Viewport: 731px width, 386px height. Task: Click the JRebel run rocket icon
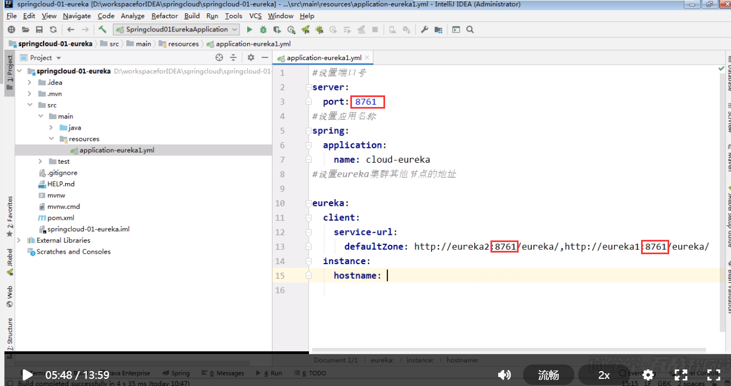pyautogui.click(x=305, y=30)
